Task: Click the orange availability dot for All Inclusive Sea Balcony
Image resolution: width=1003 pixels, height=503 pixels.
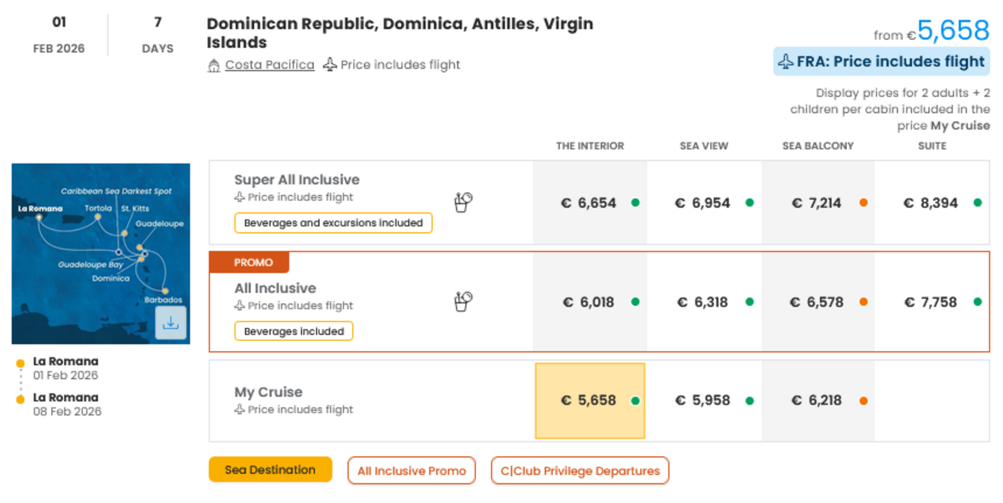Action: click(863, 302)
